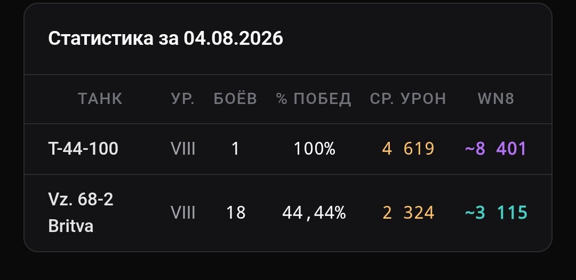This screenshot has height=280, width=576.
Task: Select the Vz. 68-2 Britva tank name
Action: [81, 213]
